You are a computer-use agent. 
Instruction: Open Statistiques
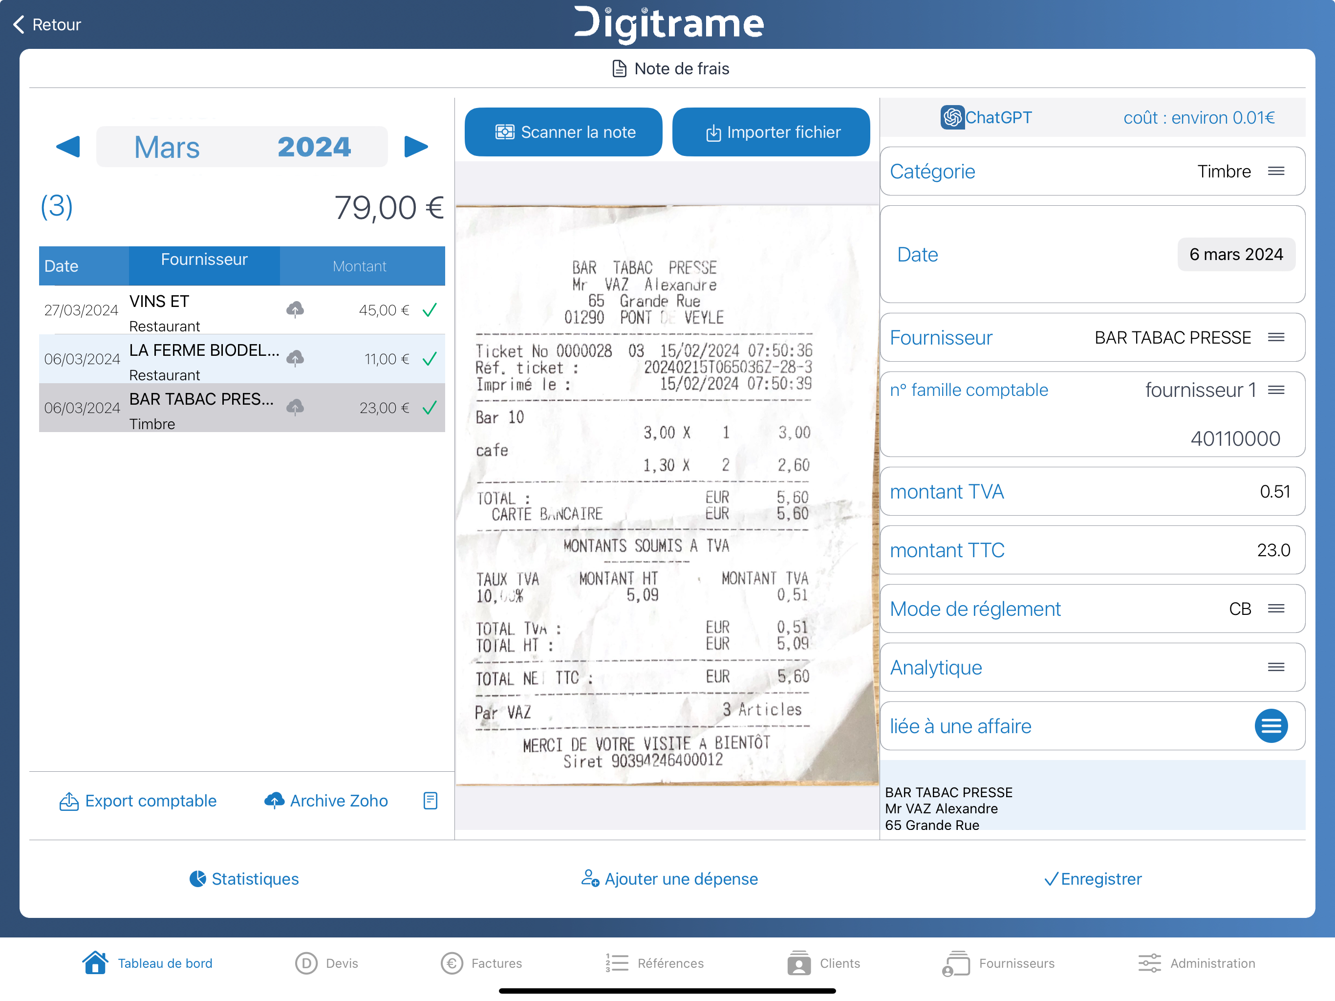(244, 878)
